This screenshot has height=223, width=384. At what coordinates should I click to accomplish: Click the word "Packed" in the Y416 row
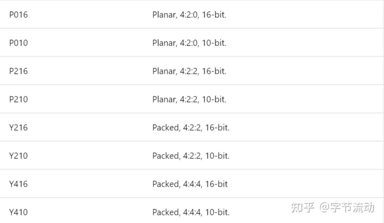point(166,184)
